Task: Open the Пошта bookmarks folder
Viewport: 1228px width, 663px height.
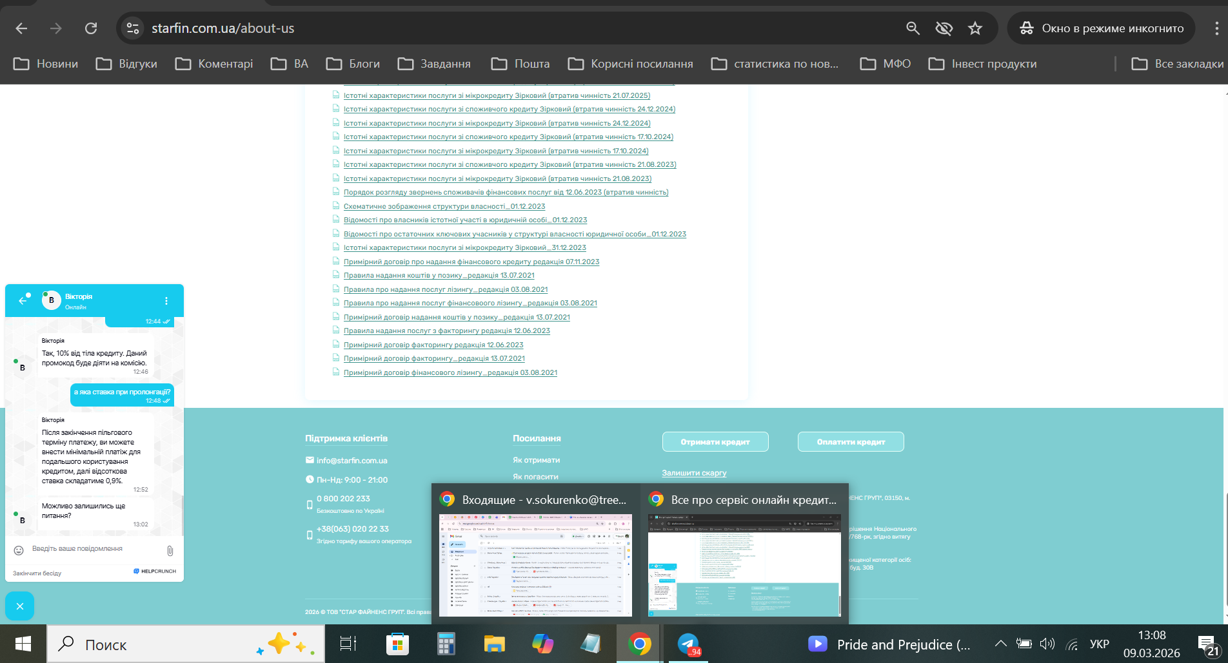Action: (x=520, y=64)
